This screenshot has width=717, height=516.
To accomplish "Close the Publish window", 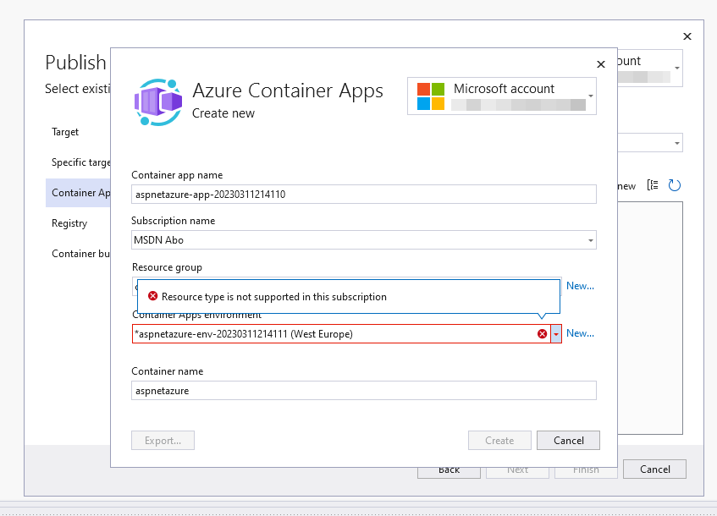I will click(687, 36).
